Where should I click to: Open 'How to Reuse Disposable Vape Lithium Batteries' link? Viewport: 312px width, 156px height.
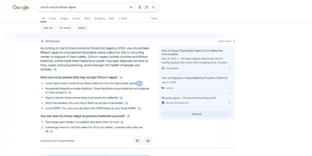(x=193, y=52)
